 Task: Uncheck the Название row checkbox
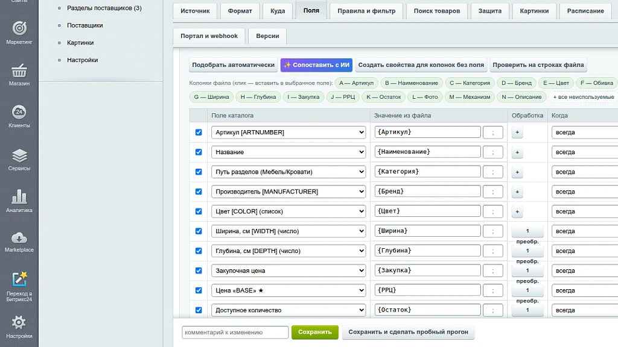coord(199,152)
